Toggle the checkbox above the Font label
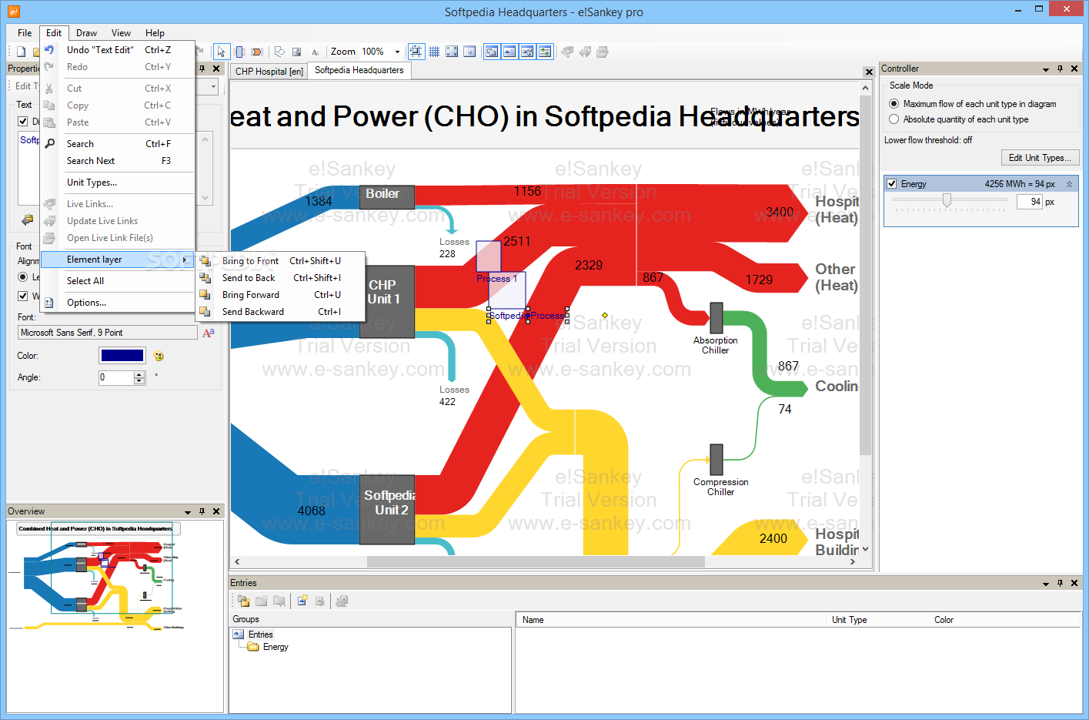 (x=23, y=296)
